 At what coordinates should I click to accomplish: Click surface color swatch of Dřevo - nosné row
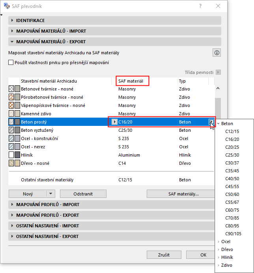tap(17, 163)
